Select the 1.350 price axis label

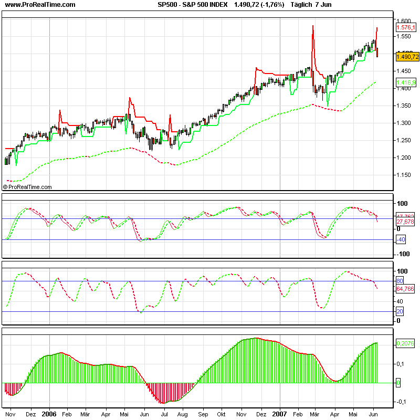point(404,106)
